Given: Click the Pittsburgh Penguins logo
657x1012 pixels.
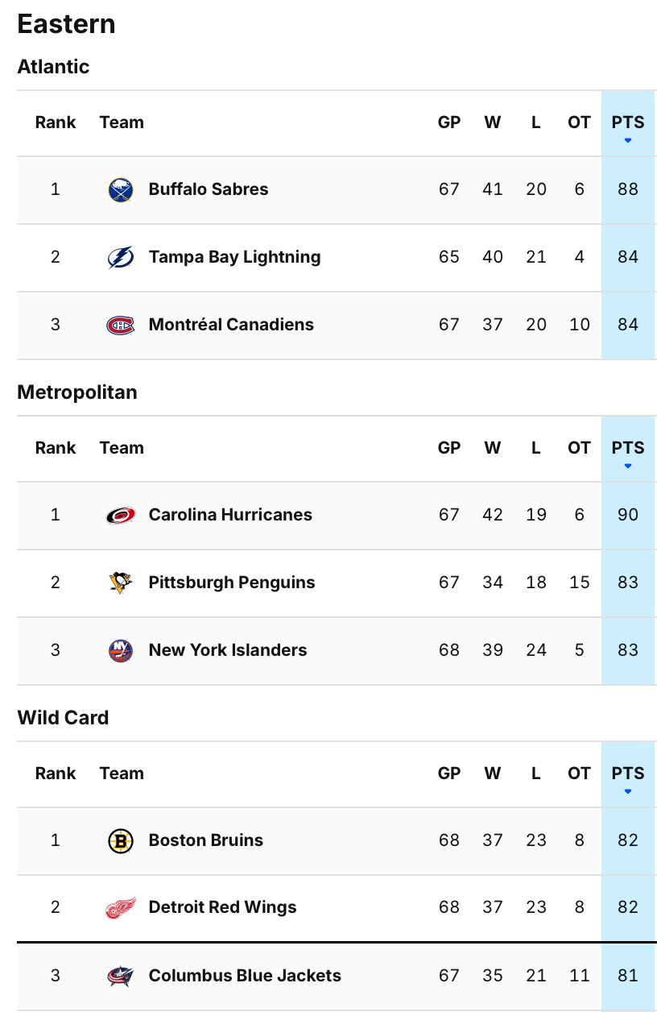Looking at the screenshot, I should (x=121, y=583).
